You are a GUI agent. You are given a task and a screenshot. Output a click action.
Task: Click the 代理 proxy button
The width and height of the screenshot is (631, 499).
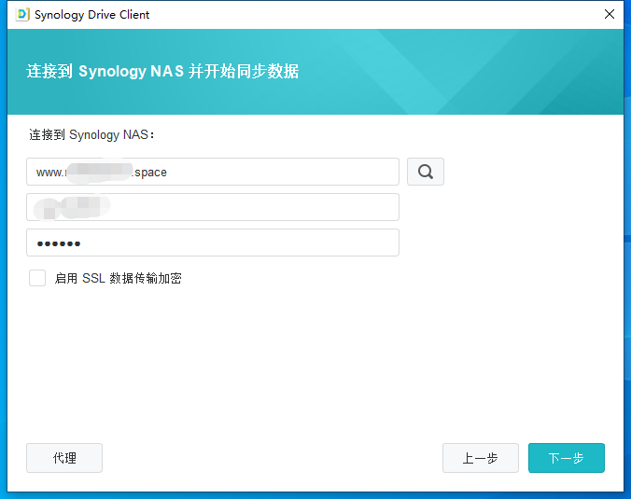(x=64, y=458)
